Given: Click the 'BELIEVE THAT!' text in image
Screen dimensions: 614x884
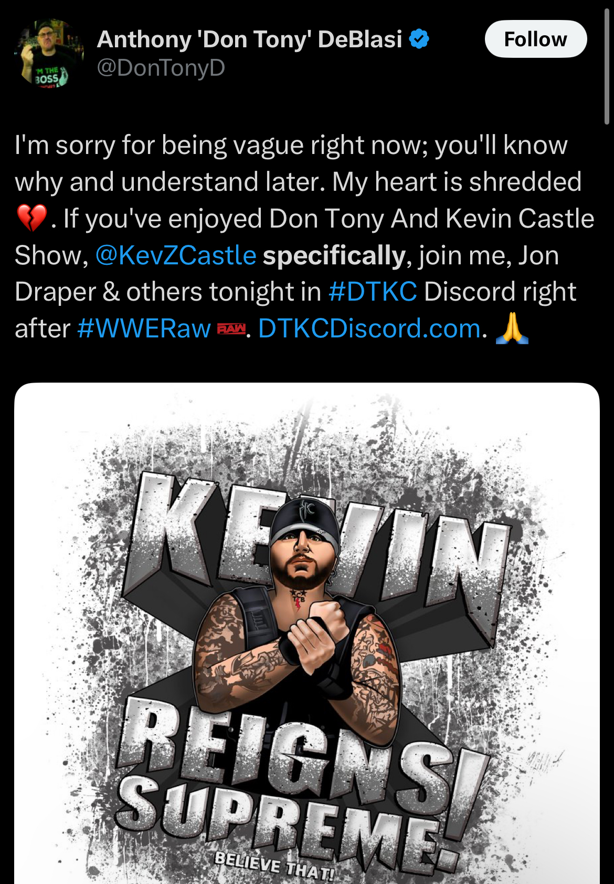Looking at the screenshot, I should point(274,866).
